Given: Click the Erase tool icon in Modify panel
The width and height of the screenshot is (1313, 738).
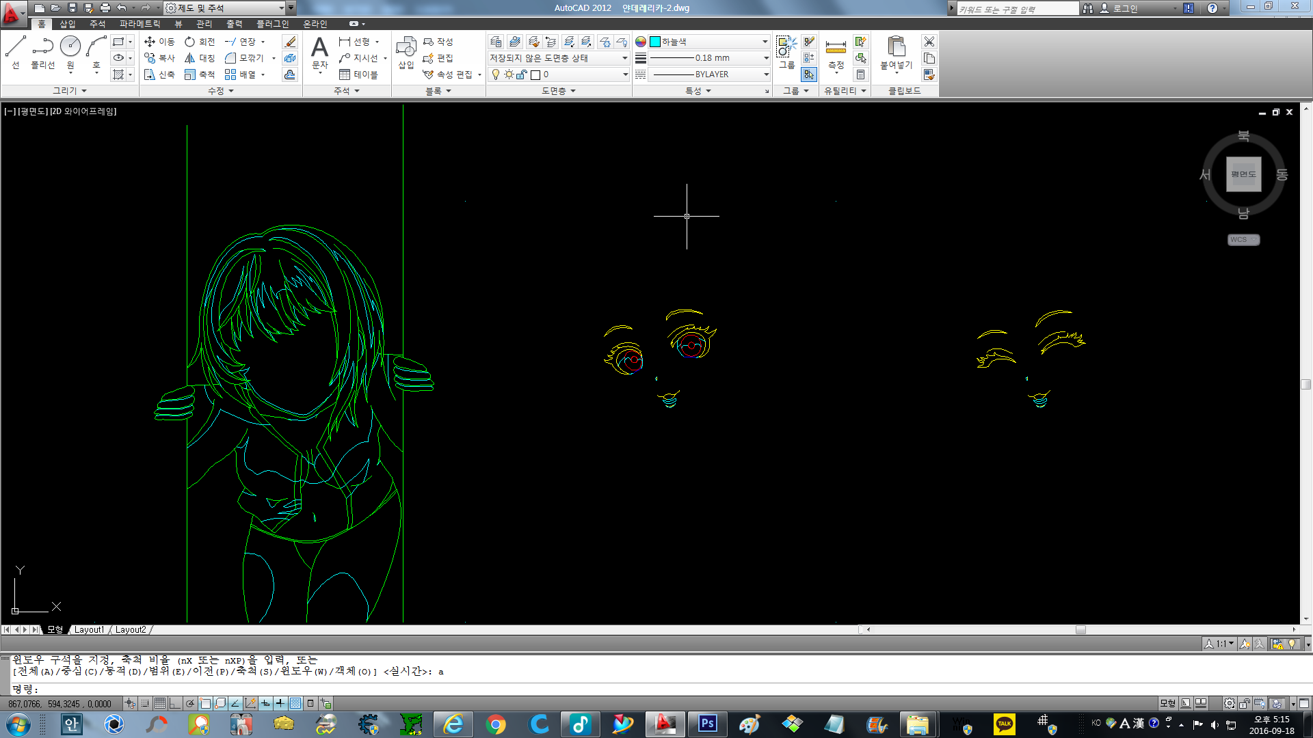Looking at the screenshot, I should click(x=290, y=42).
